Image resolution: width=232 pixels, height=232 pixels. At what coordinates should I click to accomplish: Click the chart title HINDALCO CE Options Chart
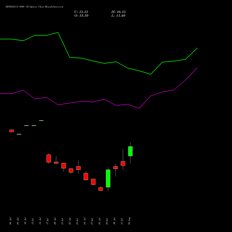pyautogui.click(x=34, y=7)
